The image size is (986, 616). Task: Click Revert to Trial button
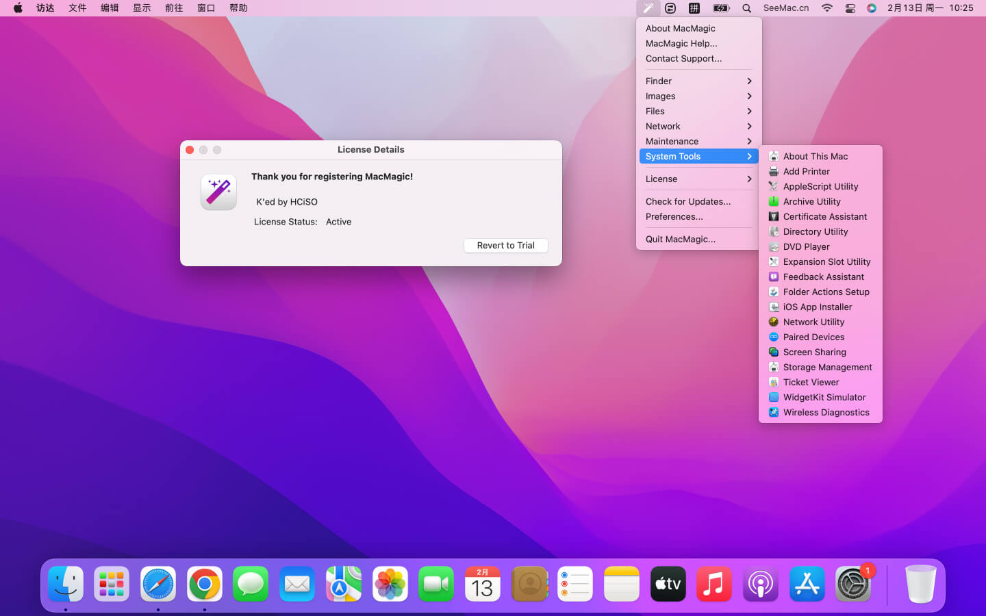tap(506, 245)
